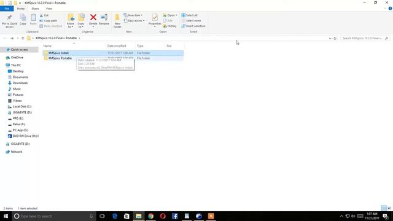Select Copy path in ribbon
The width and height of the screenshot is (393, 221).
click(x=48, y=20)
